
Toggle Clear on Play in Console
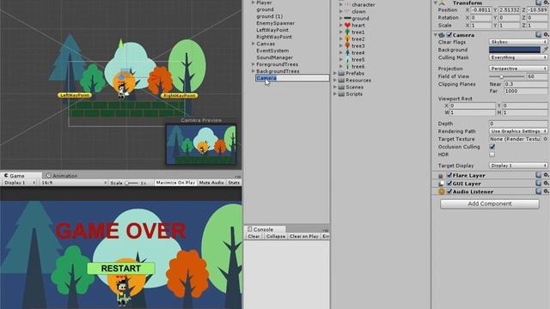pyautogui.click(x=303, y=237)
